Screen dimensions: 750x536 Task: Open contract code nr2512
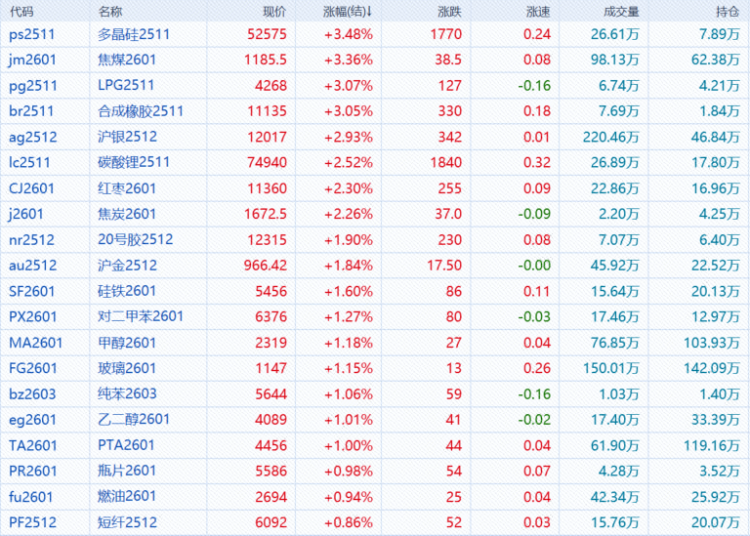(31, 240)
